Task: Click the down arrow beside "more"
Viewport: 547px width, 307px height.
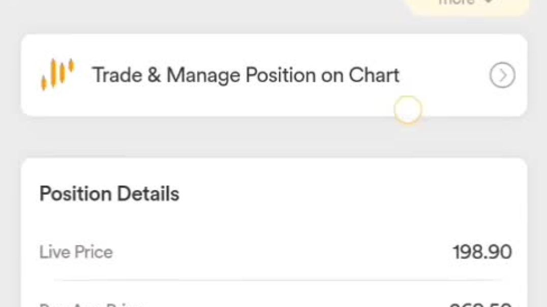Action: point(489,2)
